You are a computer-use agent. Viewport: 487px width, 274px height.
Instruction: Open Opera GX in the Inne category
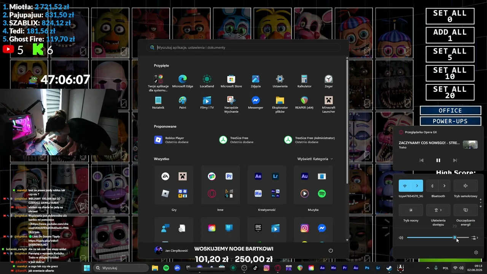point(212,194)
